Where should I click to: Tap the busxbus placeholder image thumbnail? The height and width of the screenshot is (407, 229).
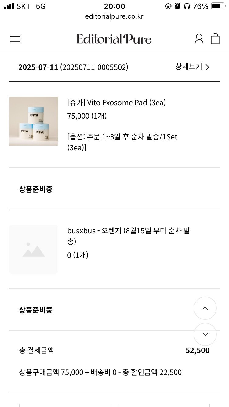coord(34,249)
